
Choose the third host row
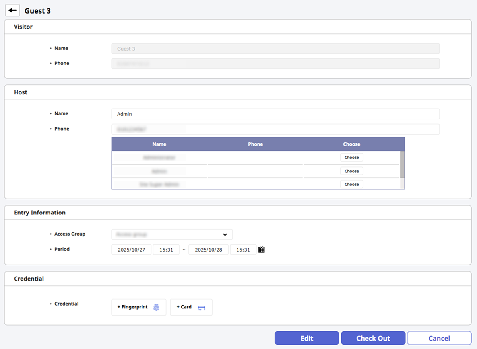tap(351, 184)
